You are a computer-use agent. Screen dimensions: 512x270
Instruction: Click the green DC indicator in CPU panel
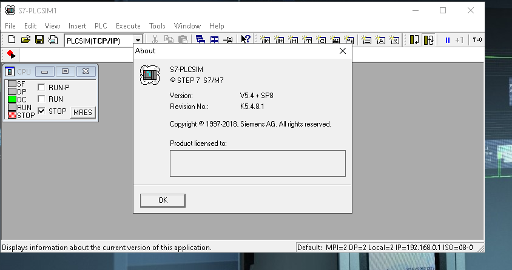pos(12,99)
